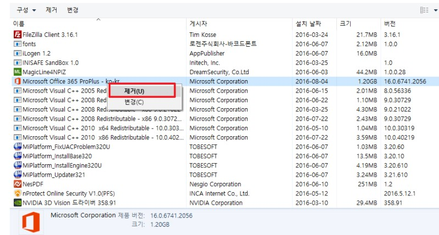
Task: Click publisher Nesgio Corporation cell
Action: [x=215, y=184]
